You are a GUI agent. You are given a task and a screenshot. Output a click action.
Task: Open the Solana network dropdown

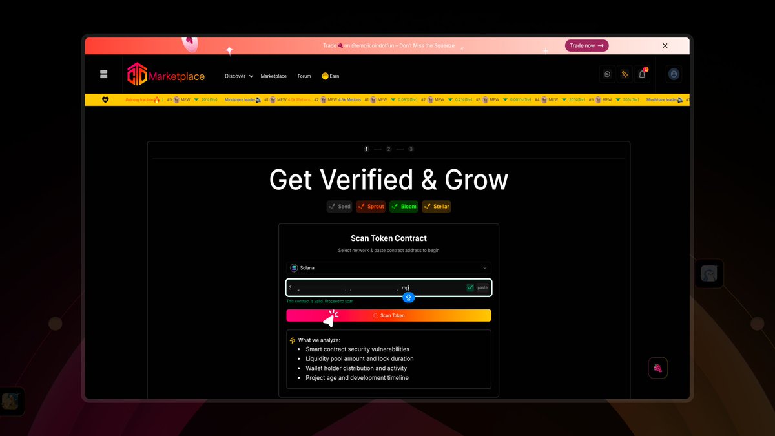coord(389,267)
